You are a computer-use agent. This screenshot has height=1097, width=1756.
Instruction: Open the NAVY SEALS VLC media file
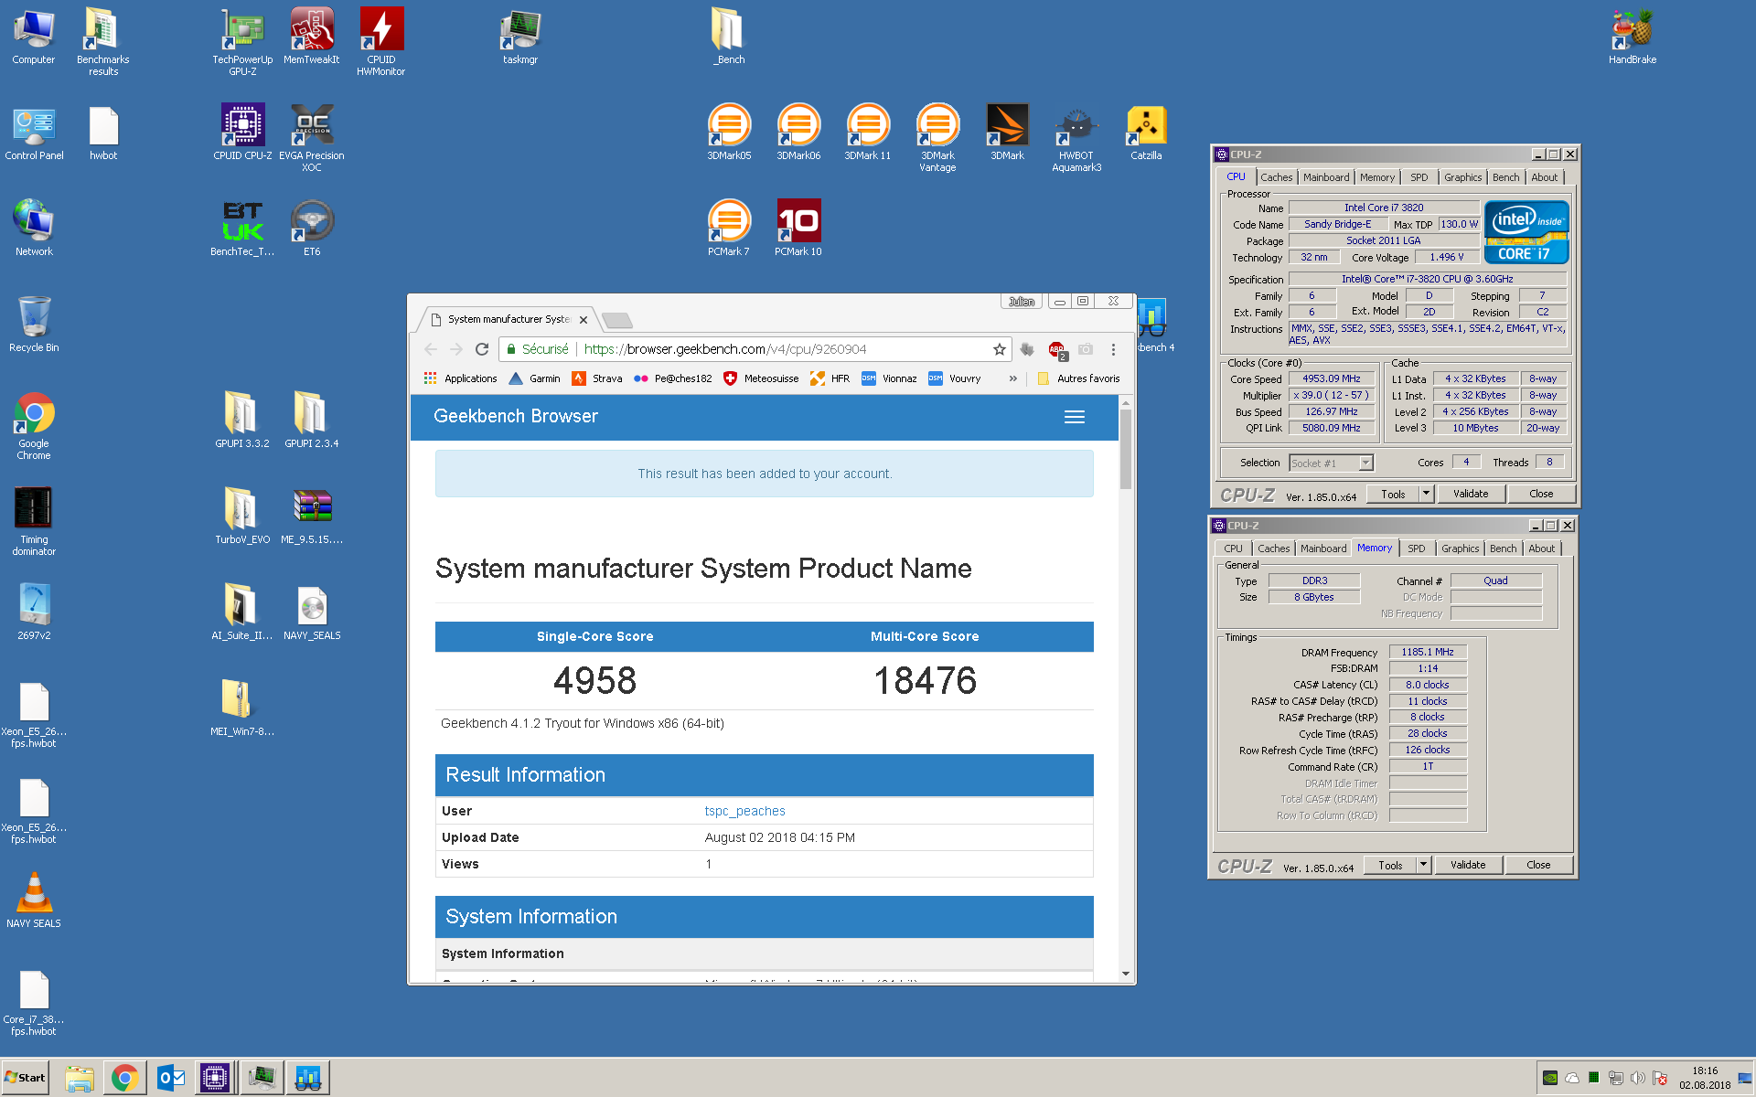pyautogui.click(x=34, y=900)
